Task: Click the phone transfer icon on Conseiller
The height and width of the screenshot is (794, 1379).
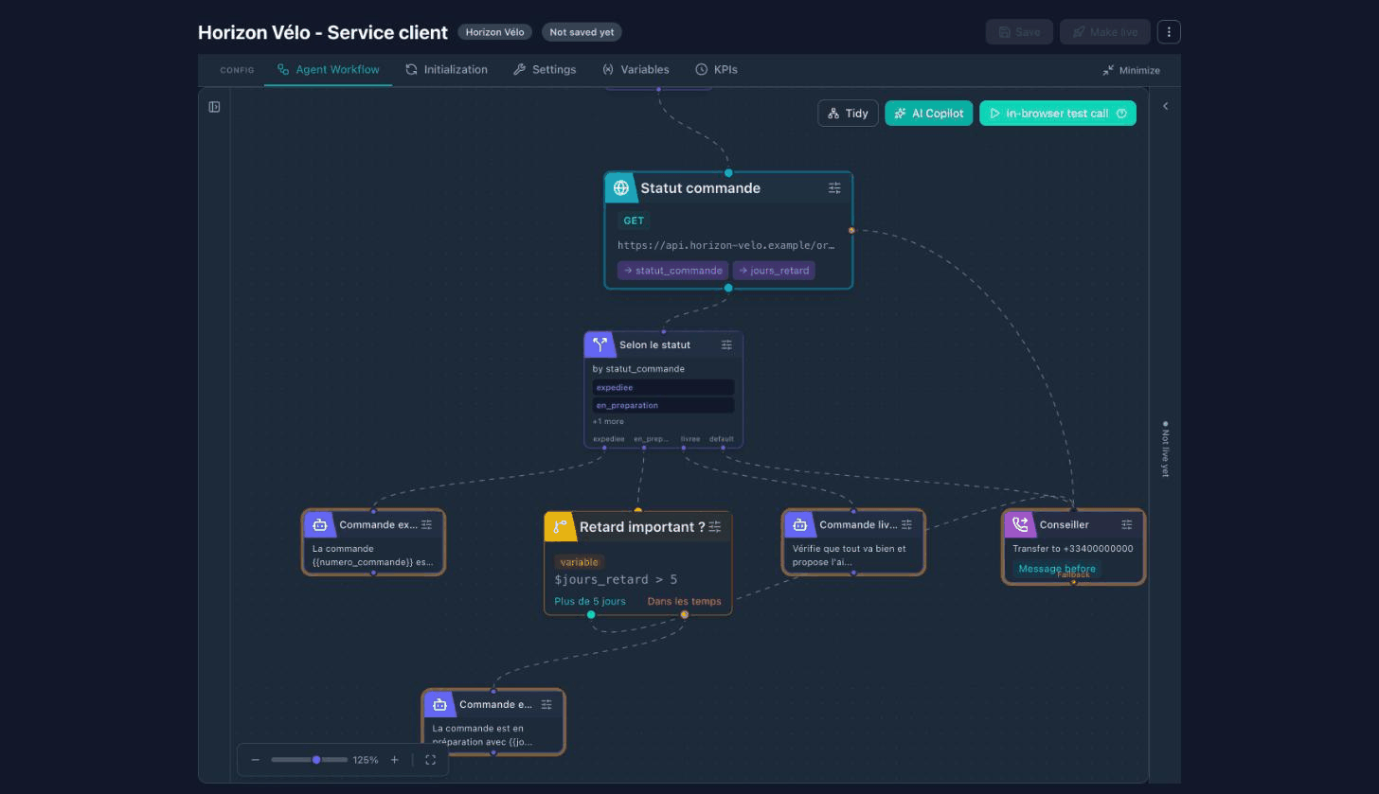Action: coord(1020,524)
